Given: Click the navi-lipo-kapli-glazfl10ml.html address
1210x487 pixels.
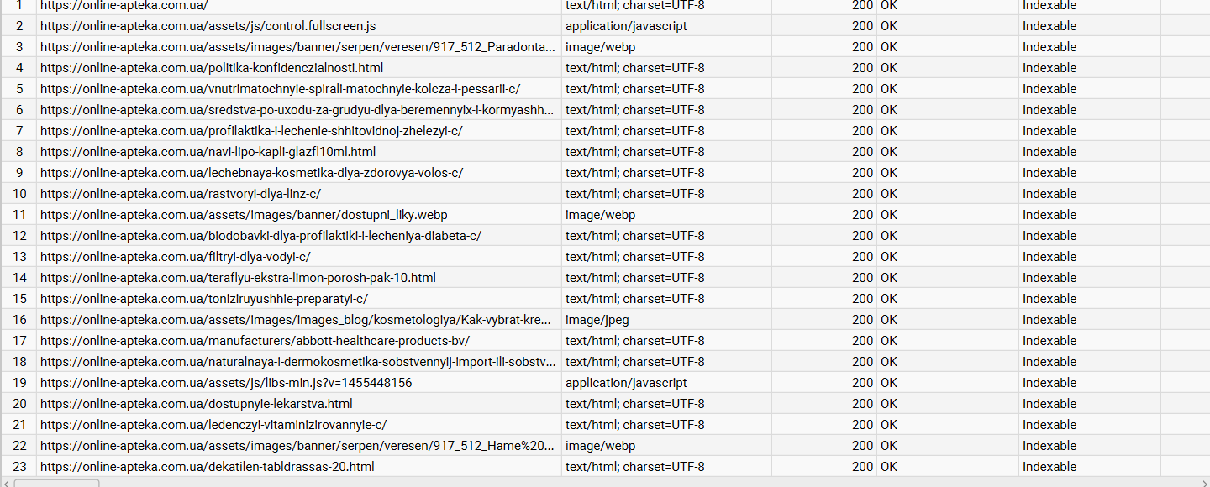Looking at the screenshot, I should coord(208,152).
